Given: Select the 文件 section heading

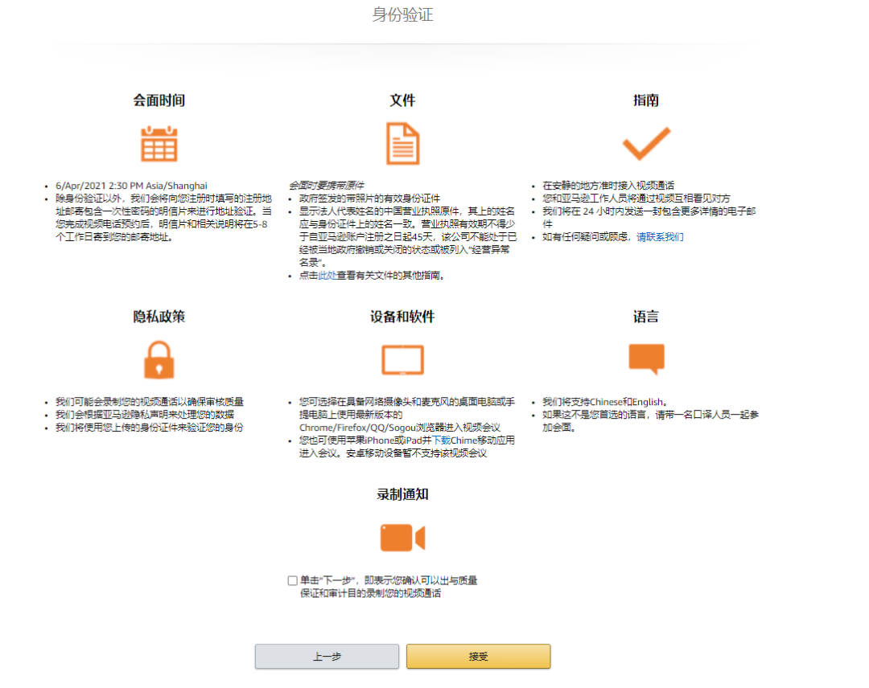Looking at the screenshot, I should [402, 100].
